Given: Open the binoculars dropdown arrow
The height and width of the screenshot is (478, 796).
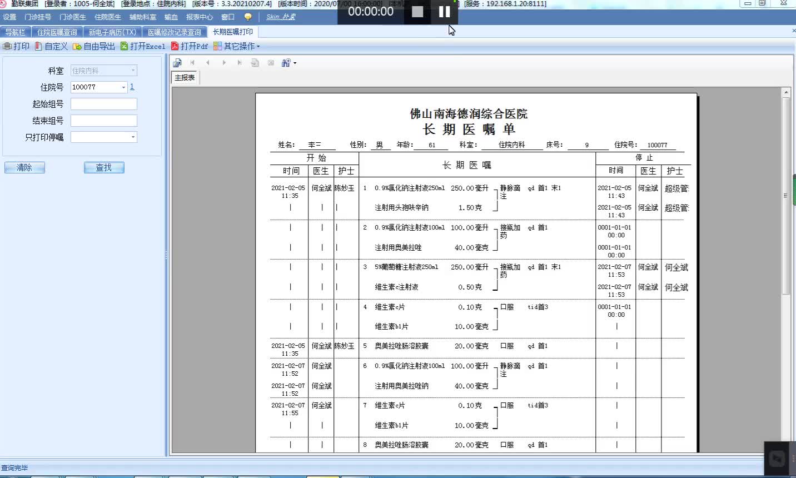Looking at the screenshot, I should (x=295, y=63).
